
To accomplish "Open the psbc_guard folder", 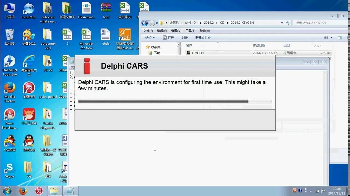I will pyautogui.click(x=48, y=90).
